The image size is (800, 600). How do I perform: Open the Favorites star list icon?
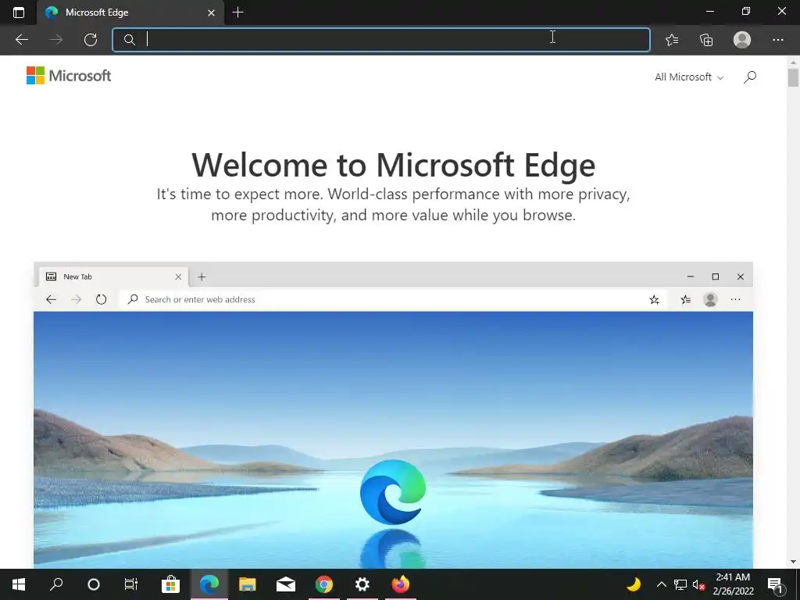click(x=672, y=40)
